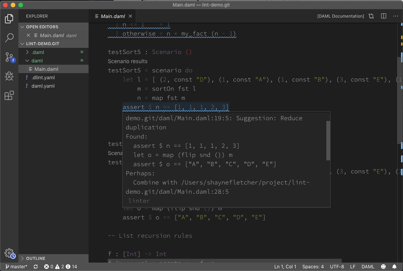Select Main.daml entry under Open Editors
Image resolution: width=403 pixels, height=271 pixels.
tap(53, 36)
